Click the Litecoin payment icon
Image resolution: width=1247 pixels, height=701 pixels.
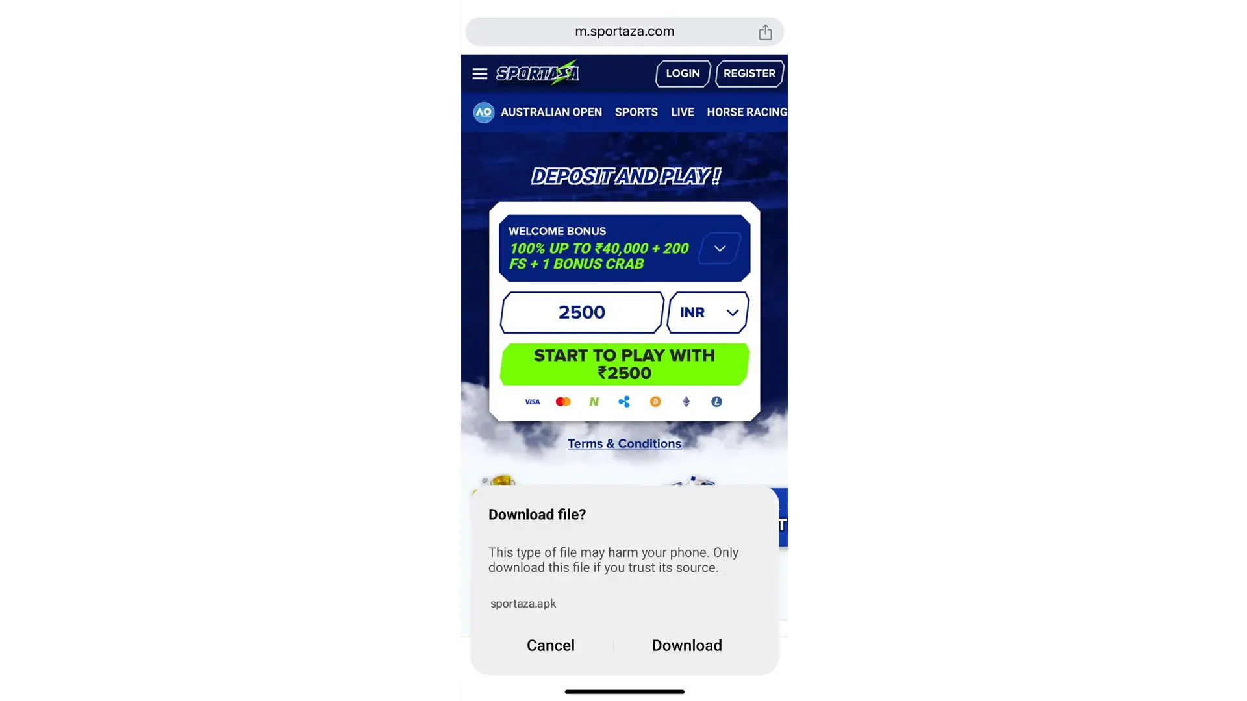click(x=717, y=400)
